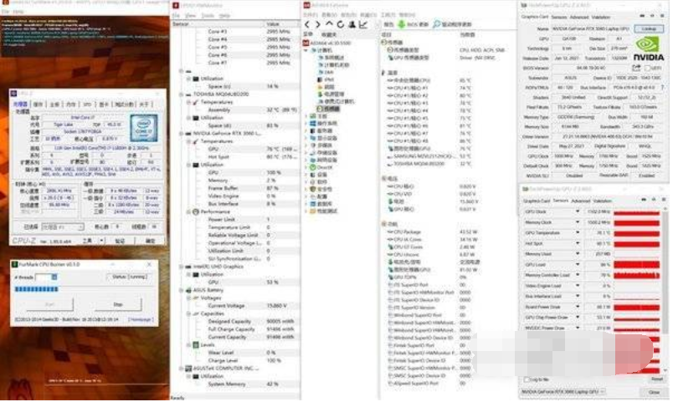The width and height of the screenshot is (673, 402).
Task: Click Reset button in GPU-Z sensors
Action: 657,379
